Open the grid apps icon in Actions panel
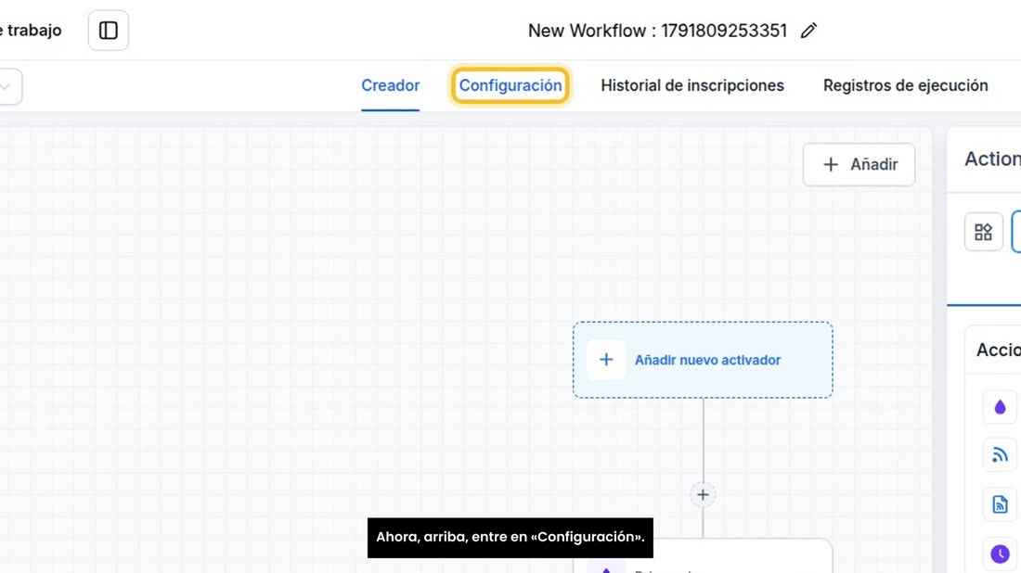The width and height of the screenshot is (1021, 573). 983,232
